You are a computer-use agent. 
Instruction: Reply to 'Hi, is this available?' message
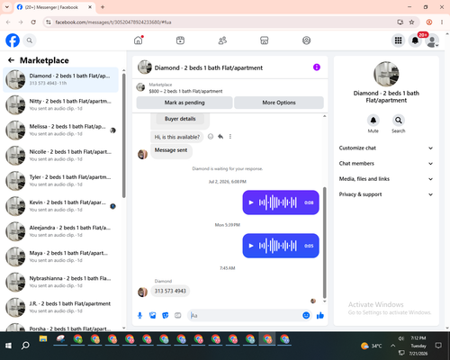point(220,137)
